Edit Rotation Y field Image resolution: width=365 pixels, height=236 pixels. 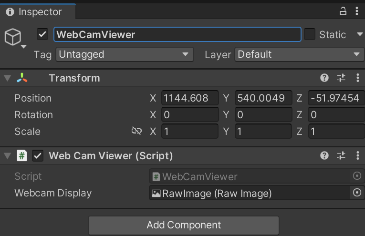[263, 114]
